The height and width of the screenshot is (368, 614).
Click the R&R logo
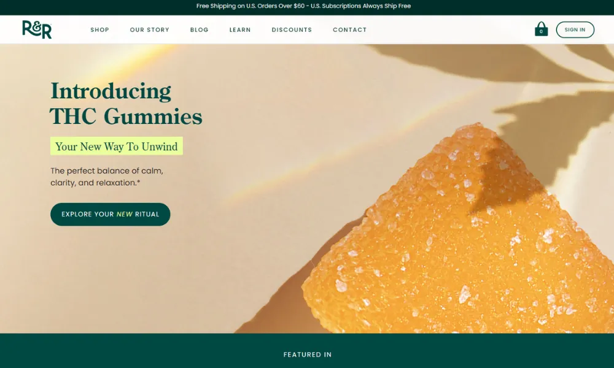coord(37,29)
